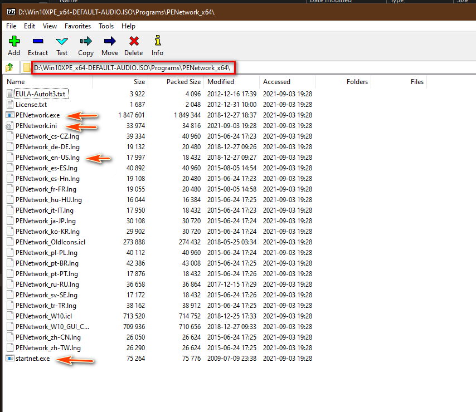Select PENetwork_hu-HU.lng file
Image resolution: width=476 pixels, height=412 pixels.
coord(48,200)
